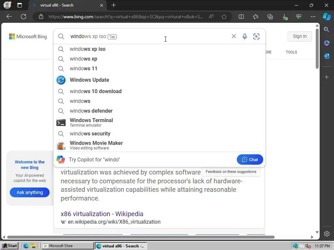Search using an image icon
The width and height of the screenshot is (334, 250).
(x=256, y=36)
